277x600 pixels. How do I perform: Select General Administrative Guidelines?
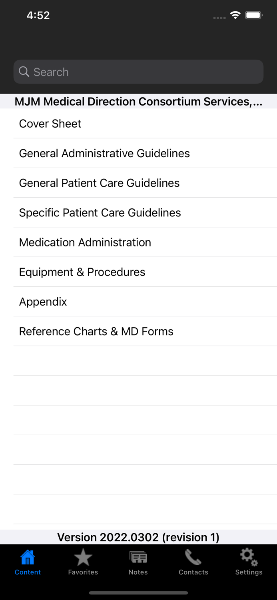tap(104, 153)
